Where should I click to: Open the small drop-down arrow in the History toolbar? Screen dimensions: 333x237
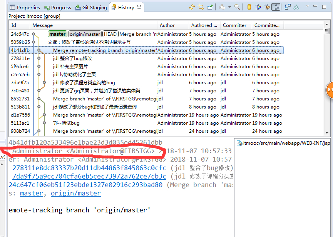coord(229,7)
